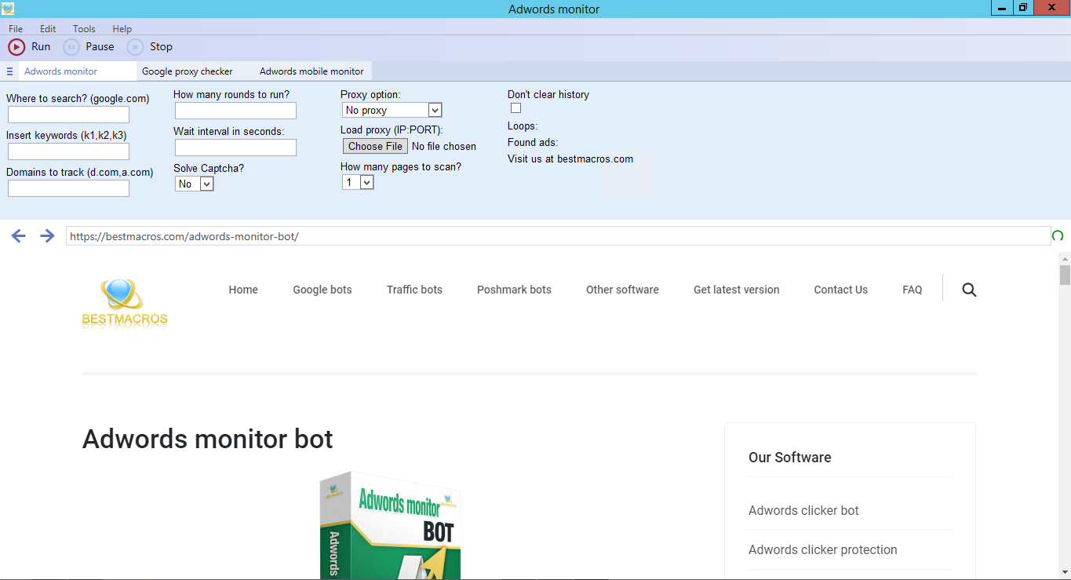Focus the Wait interval in seconds field
The height and width of the screenshot is (580, 1071).
click(235, 148)
